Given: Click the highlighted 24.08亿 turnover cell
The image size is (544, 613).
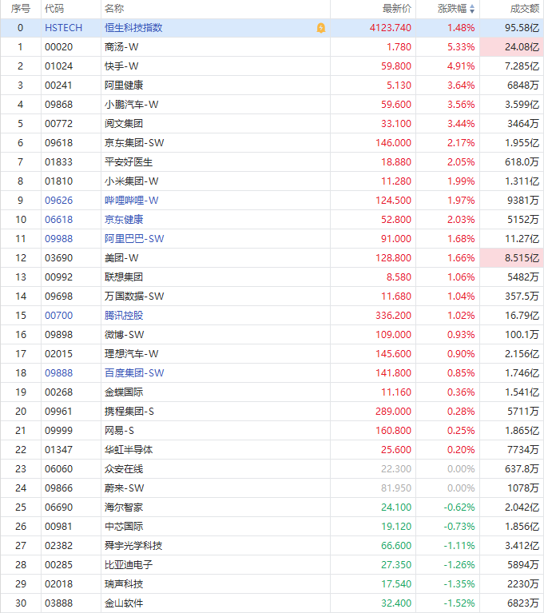Looking at the screenshot, I should coord(511,47).
